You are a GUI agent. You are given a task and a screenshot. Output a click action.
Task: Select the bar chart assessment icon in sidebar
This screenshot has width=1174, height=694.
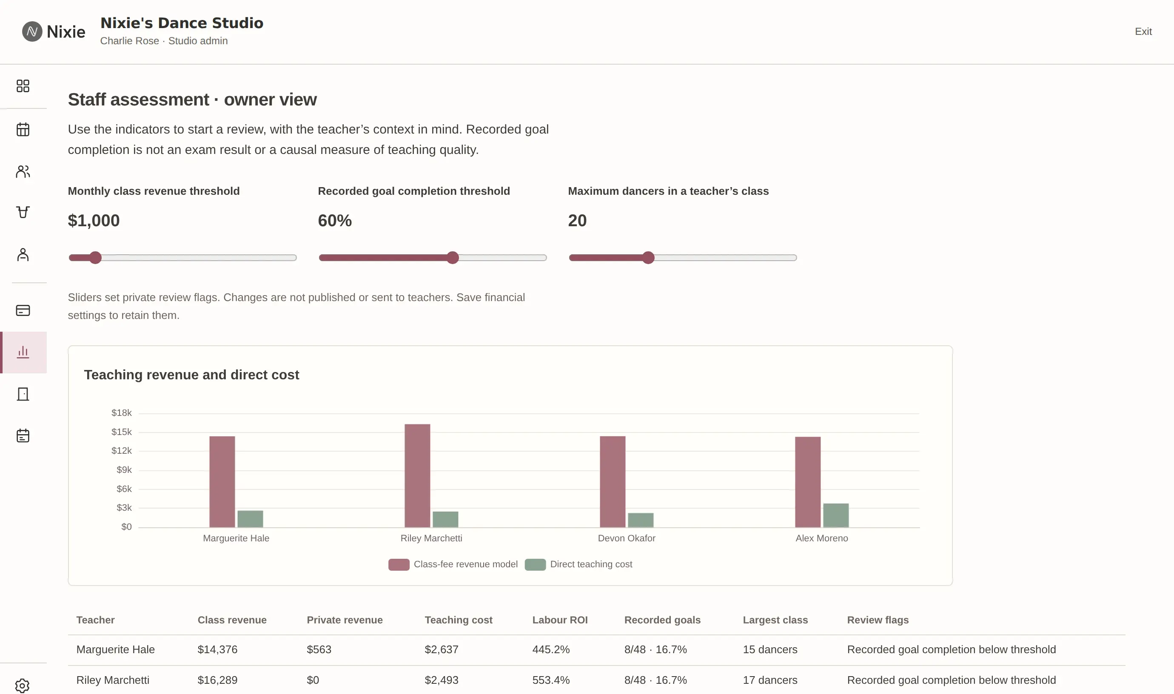click(x=23, y=352)
